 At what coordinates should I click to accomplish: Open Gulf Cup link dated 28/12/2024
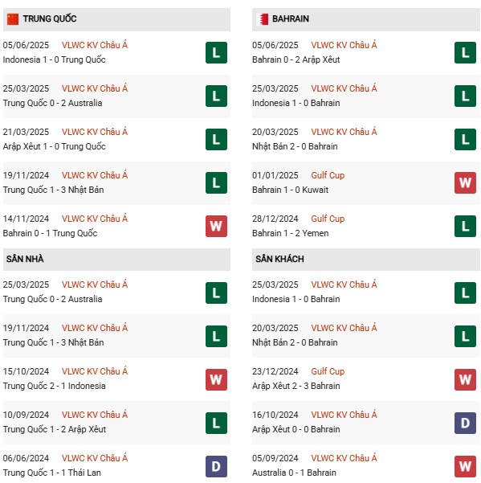tap(328, 219)
